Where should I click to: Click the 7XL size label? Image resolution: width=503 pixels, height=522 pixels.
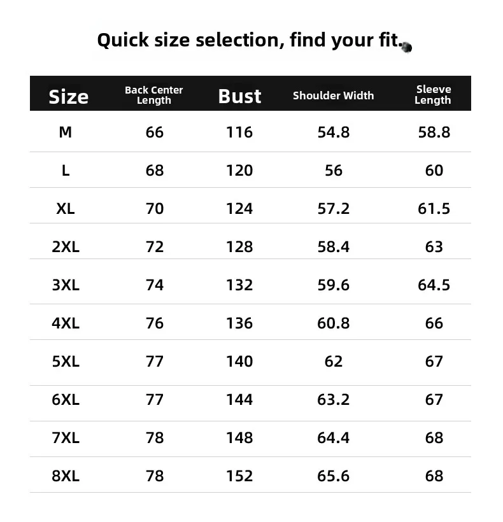(x=66, y=437)
